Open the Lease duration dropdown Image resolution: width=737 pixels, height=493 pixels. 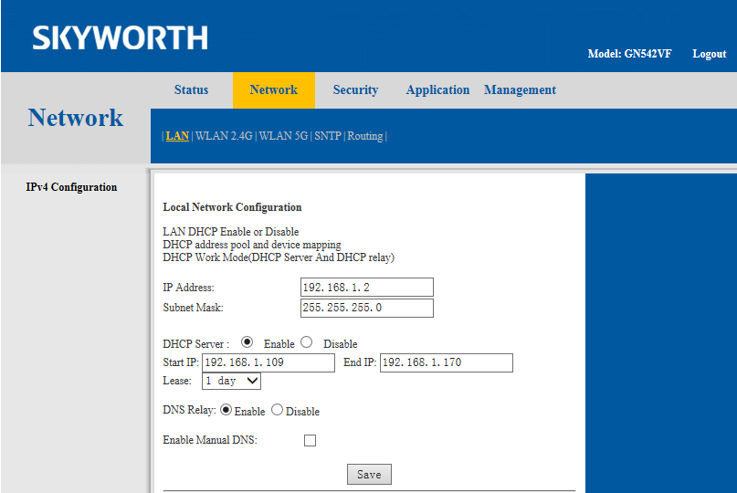click(x=231, y=381)
